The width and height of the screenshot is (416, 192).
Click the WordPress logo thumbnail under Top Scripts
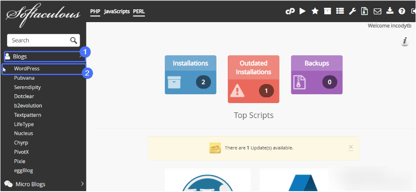pyautogui.click(x=208, y=180)
